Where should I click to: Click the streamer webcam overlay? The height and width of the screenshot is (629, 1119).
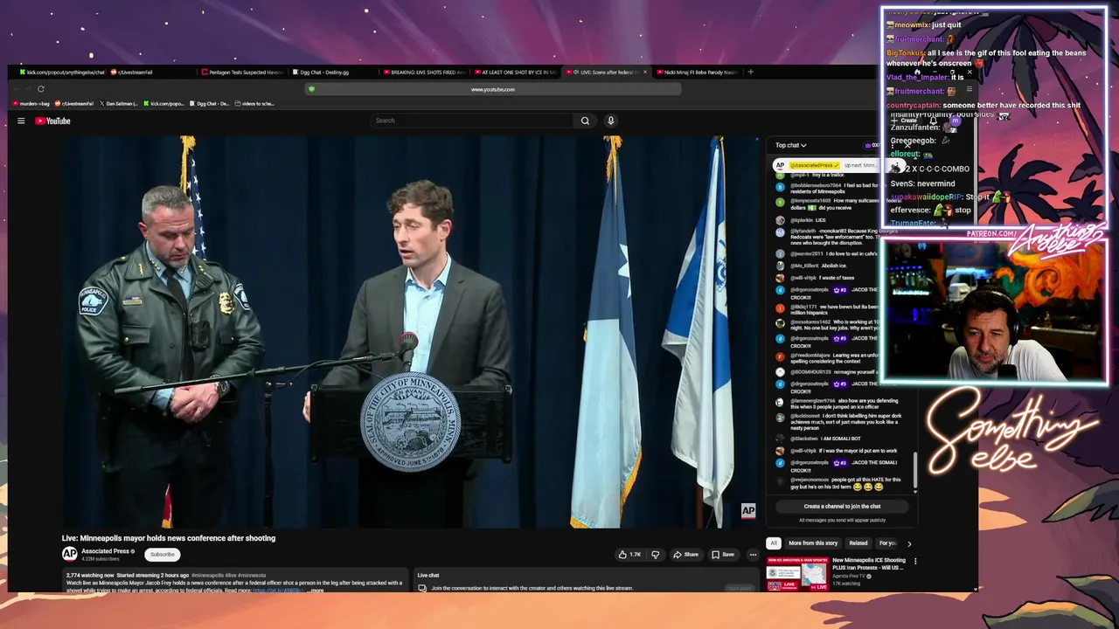pyautogui.click(x=995, y=312)
